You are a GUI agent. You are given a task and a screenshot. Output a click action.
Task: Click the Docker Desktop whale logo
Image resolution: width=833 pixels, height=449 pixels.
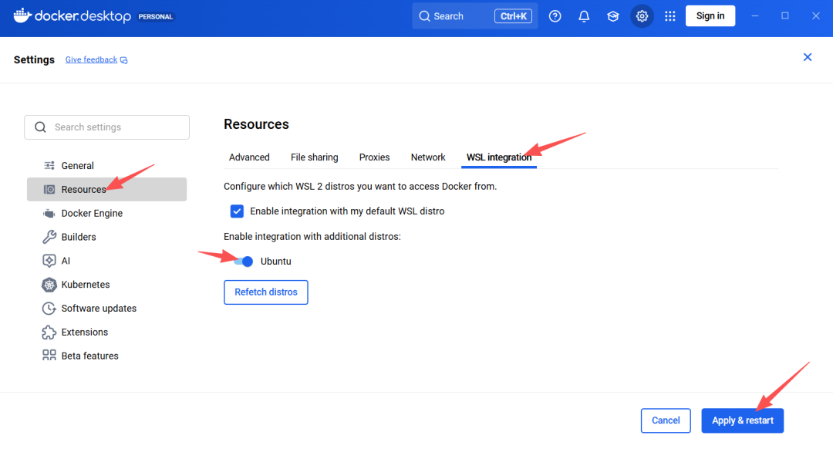[22, 16]
